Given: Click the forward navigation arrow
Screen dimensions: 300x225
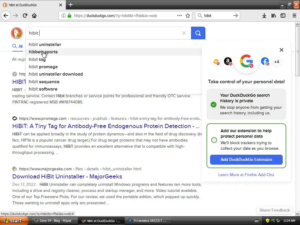Looking at the screenshot, I should 16,16.
